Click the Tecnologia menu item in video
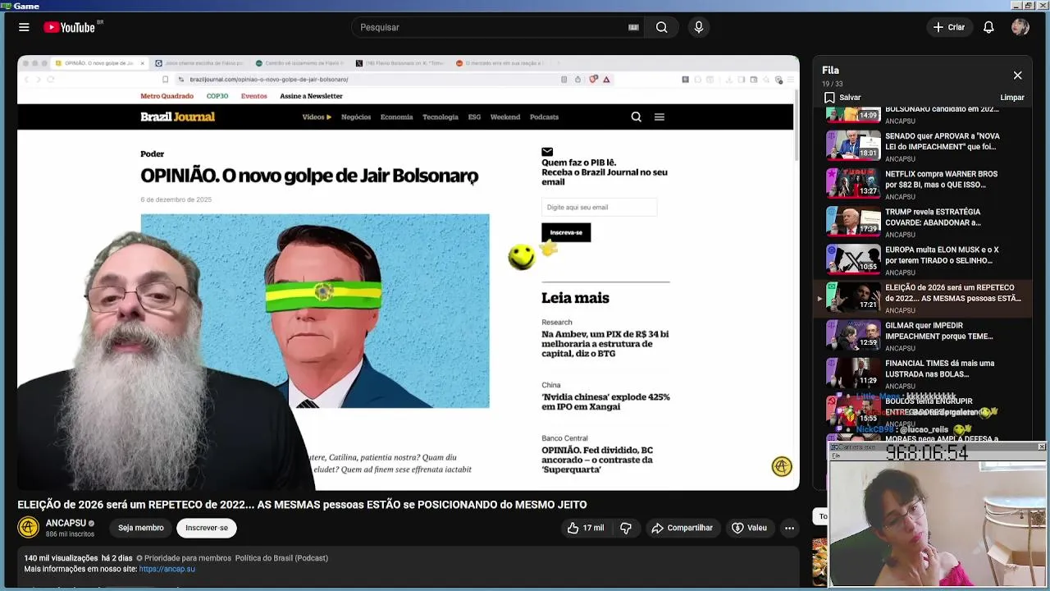This screenshot has width=1050, height=591. tap(441, 117)
